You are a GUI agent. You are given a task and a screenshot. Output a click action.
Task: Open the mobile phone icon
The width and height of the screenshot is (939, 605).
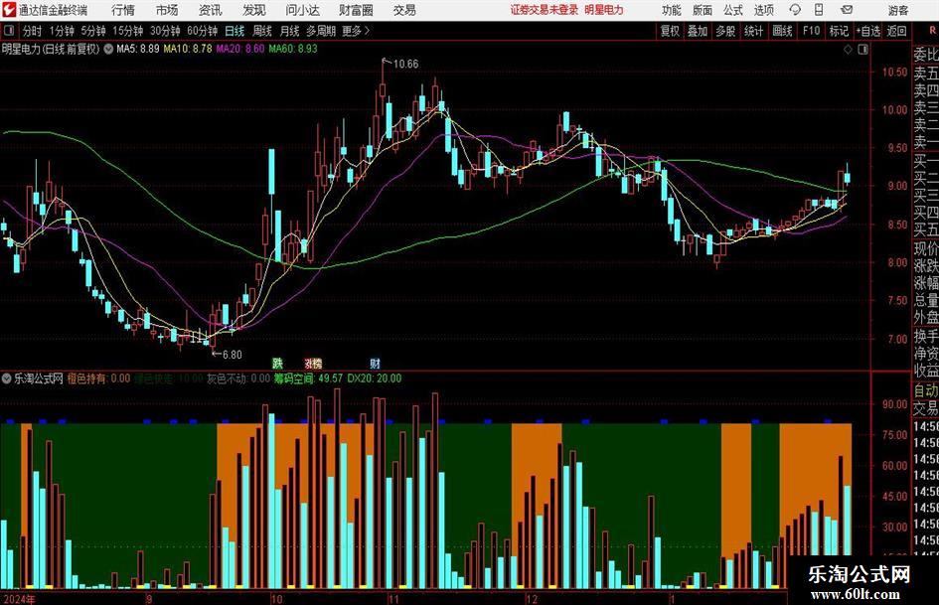coord(819,10)
